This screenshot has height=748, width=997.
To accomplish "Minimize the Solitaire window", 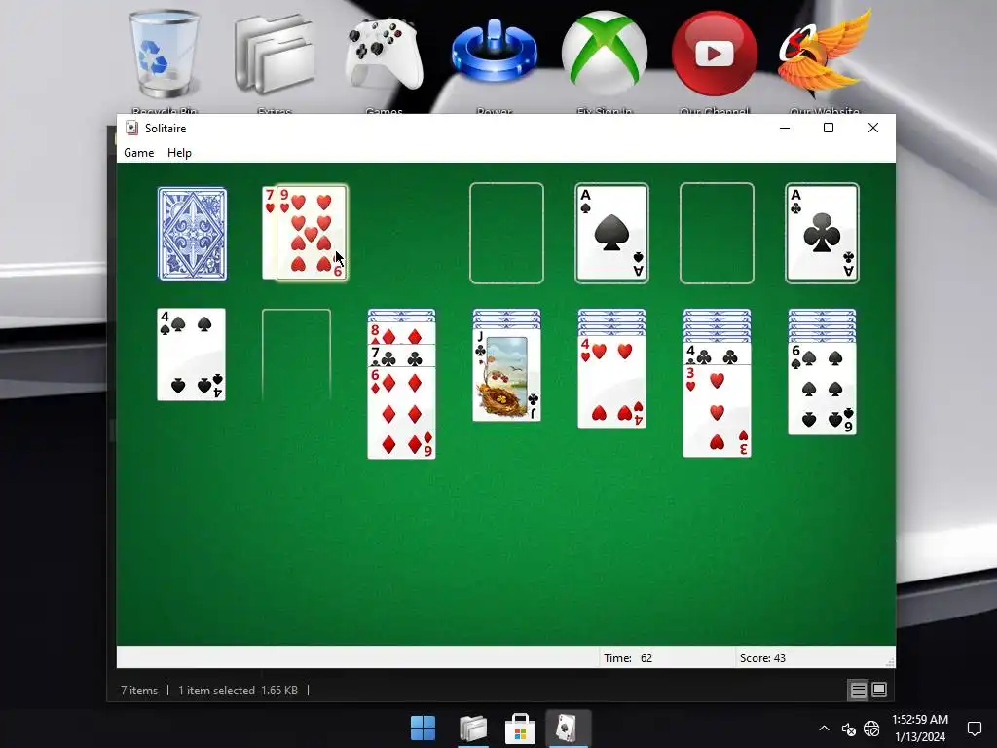I will (785, 128).
